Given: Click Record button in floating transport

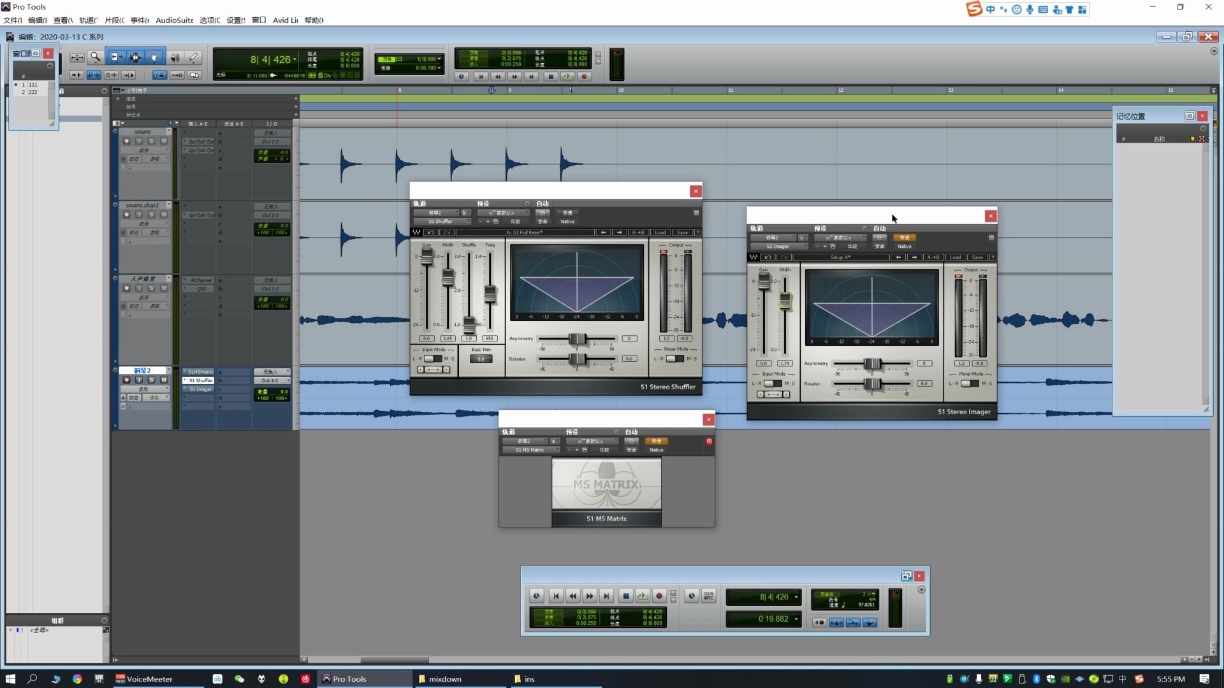Looking at the screenshot, I should pos(659,596).
